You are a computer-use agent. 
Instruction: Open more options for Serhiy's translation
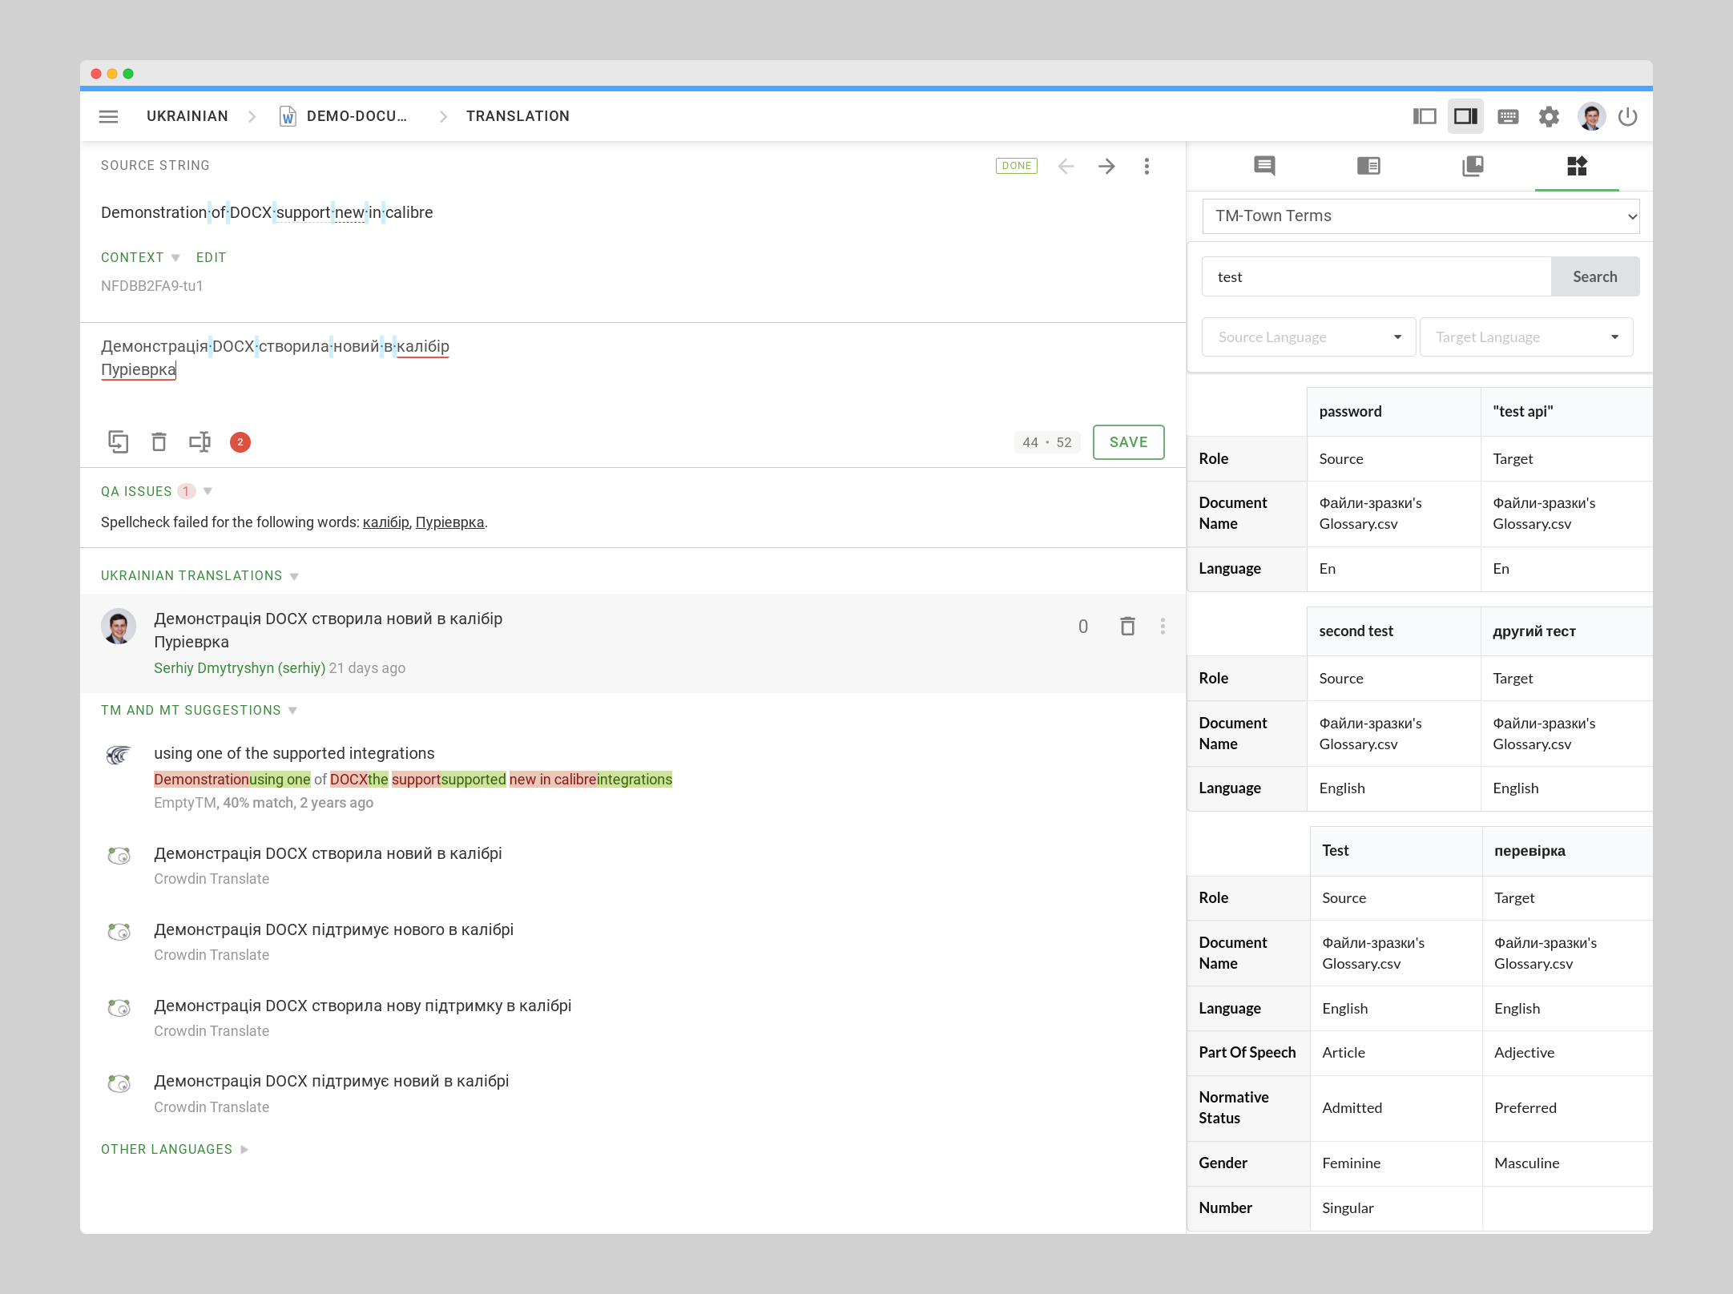coord(1163,627)
